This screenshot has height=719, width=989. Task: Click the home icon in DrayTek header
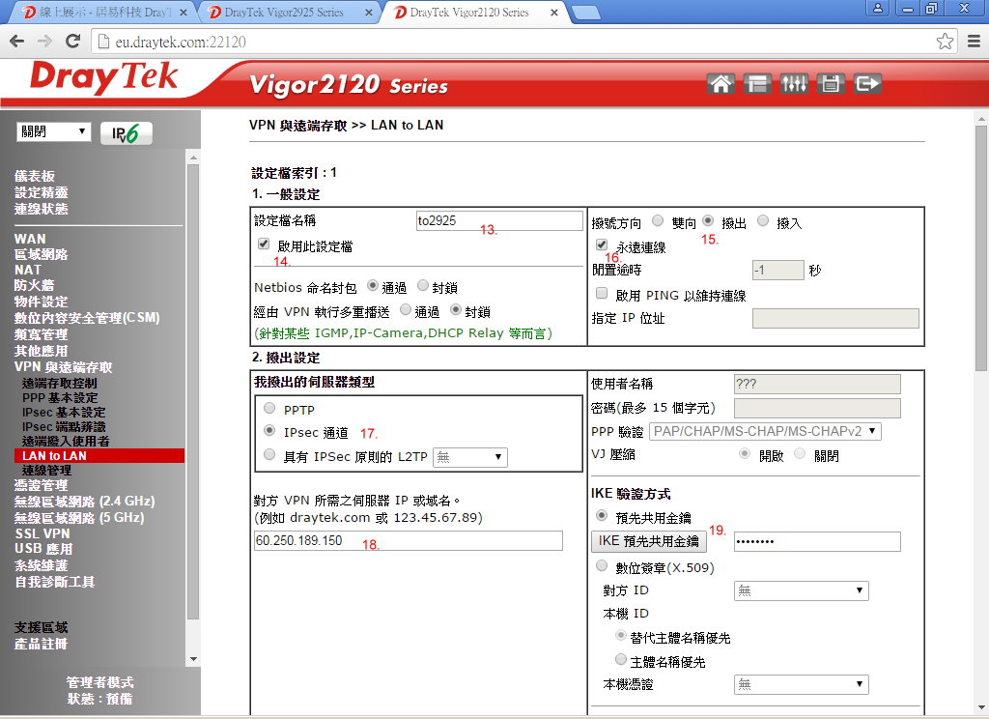click(x=721, y=84)
